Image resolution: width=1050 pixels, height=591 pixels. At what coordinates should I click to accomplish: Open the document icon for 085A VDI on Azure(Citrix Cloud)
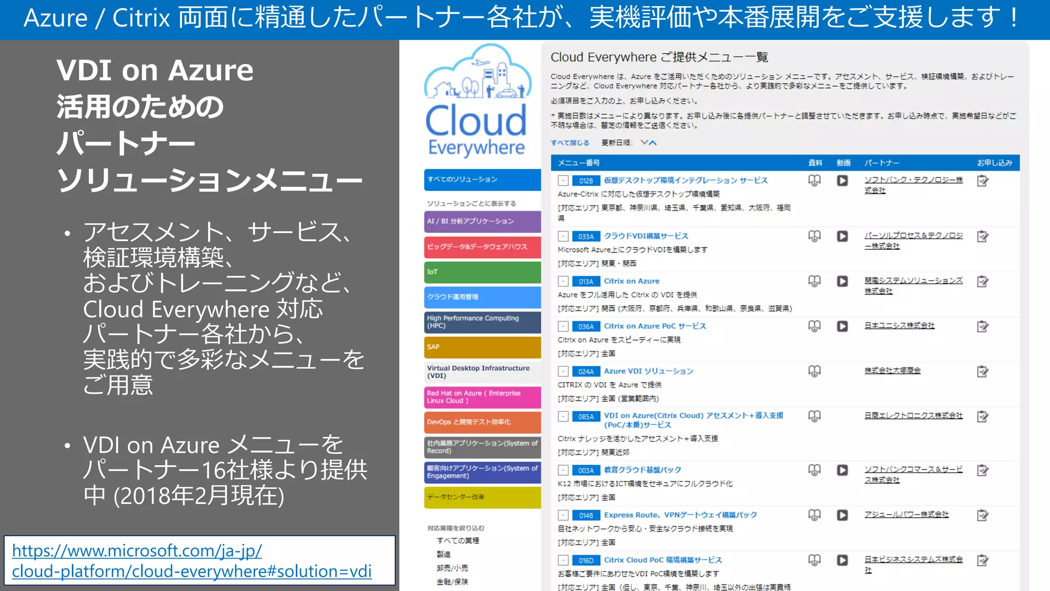click(x=814, y=416)
